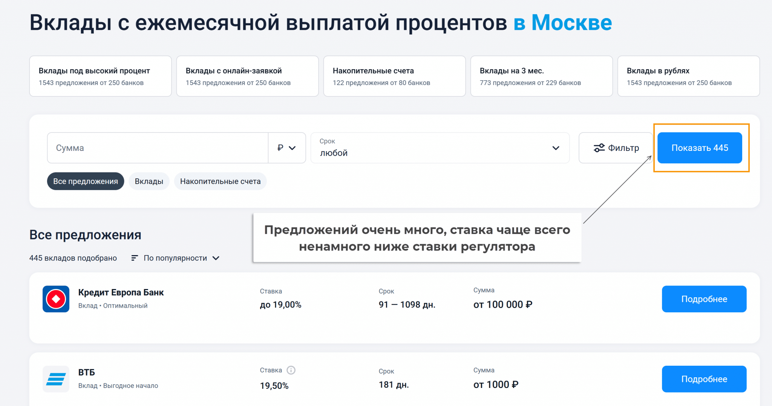Click the Показать 445 button
Screen dimensions: 772x406
[700, 148]
